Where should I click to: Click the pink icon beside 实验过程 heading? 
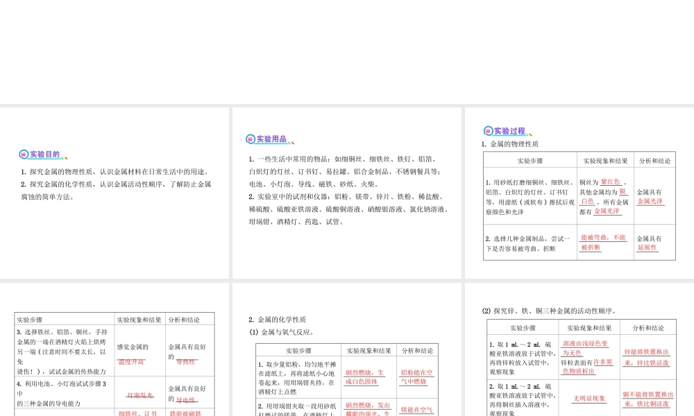(x=488, y=131)
